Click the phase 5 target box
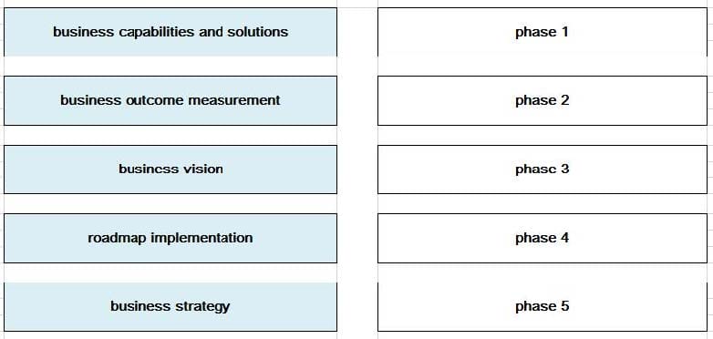Viewport: 713px width, 339px height. (542, 307)
